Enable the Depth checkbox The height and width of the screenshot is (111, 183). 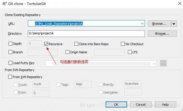[x=10, y=43]
